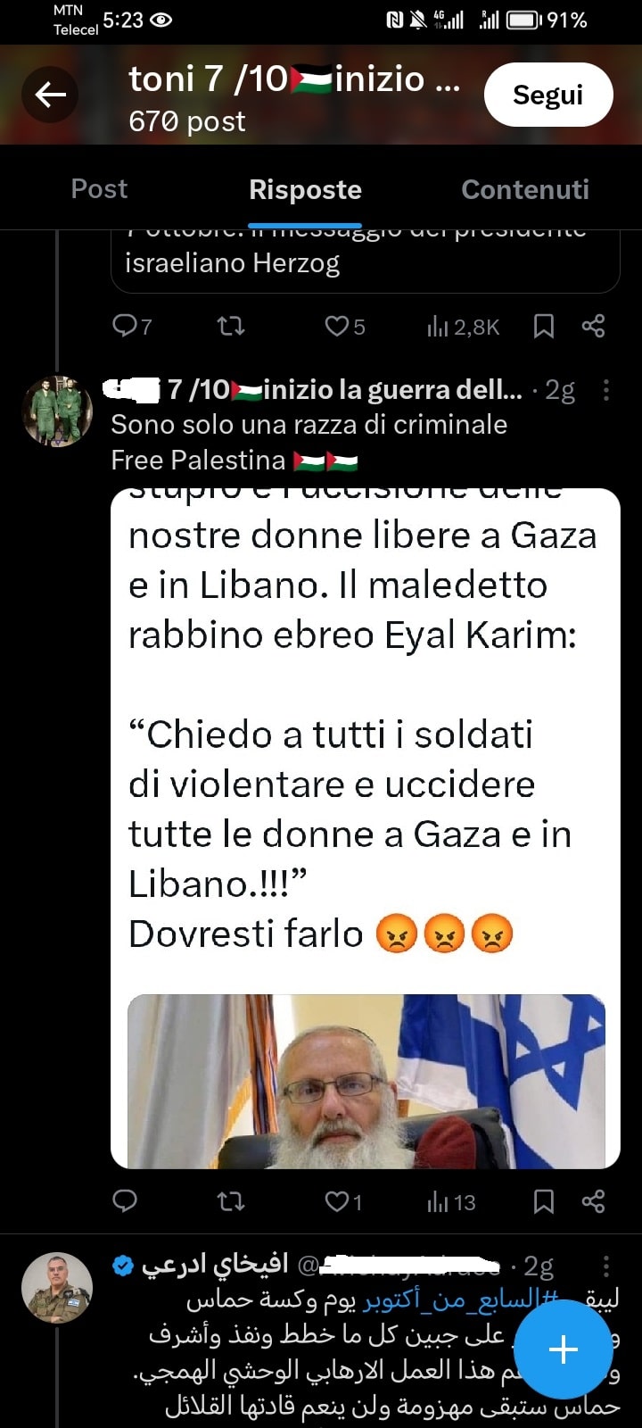Open replies on the Herzog post with 7 comments
The width and height of the screenshot is (642, 1428).
click(x=131, y=327)
